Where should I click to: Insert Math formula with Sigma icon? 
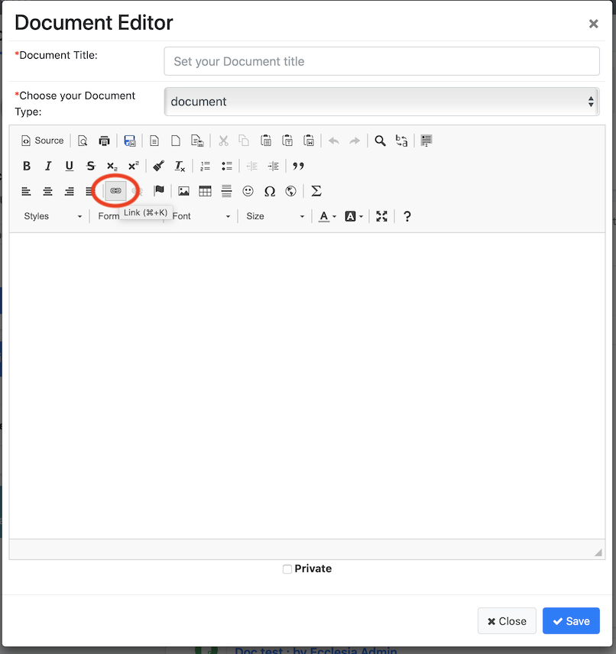coord(316,191)
